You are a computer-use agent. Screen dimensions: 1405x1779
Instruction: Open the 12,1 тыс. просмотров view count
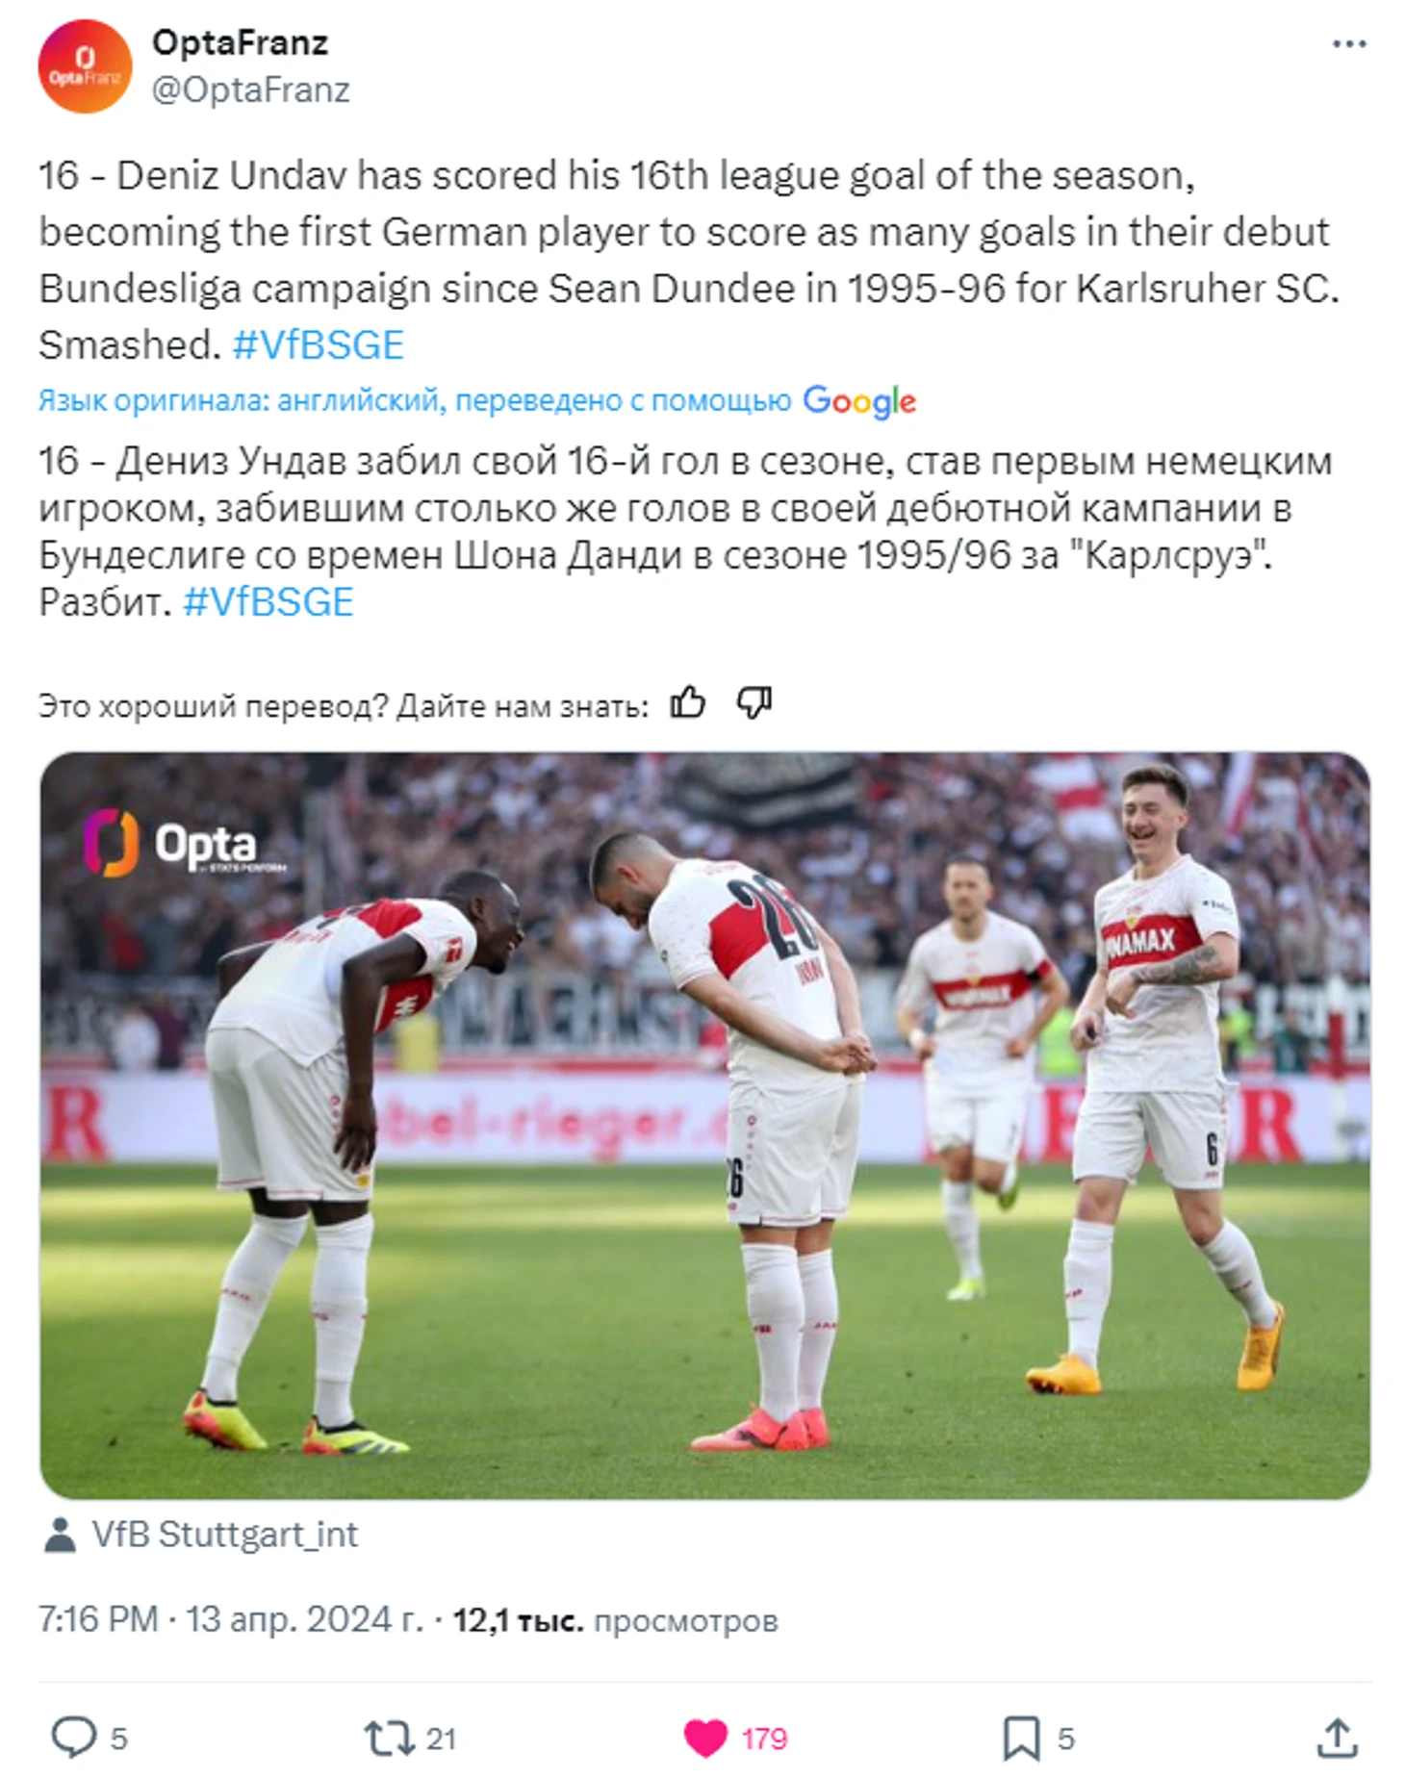(615, 1620)
